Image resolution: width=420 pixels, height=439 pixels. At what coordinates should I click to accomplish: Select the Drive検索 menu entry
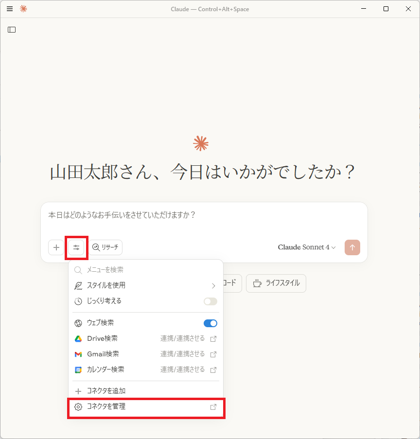pyautogui.click(x=146, y=338)
